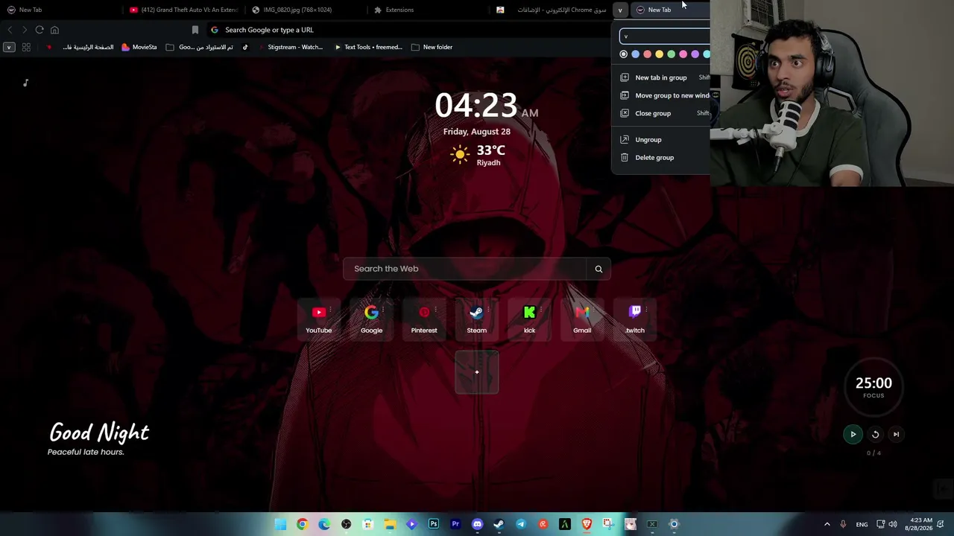
Task: Add a new shortcut tile
Action: [477, 371]
